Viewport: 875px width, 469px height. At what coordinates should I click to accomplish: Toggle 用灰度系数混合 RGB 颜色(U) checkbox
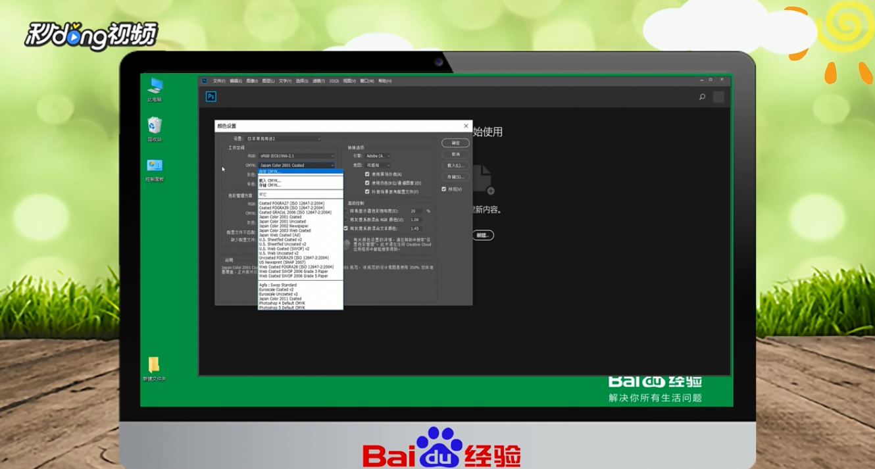point(346,220)
